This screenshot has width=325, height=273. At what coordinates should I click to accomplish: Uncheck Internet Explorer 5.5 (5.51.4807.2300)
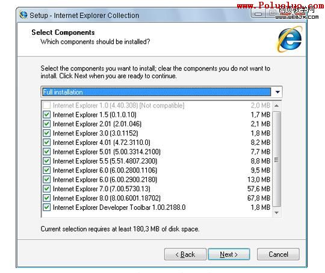point(46,161)
